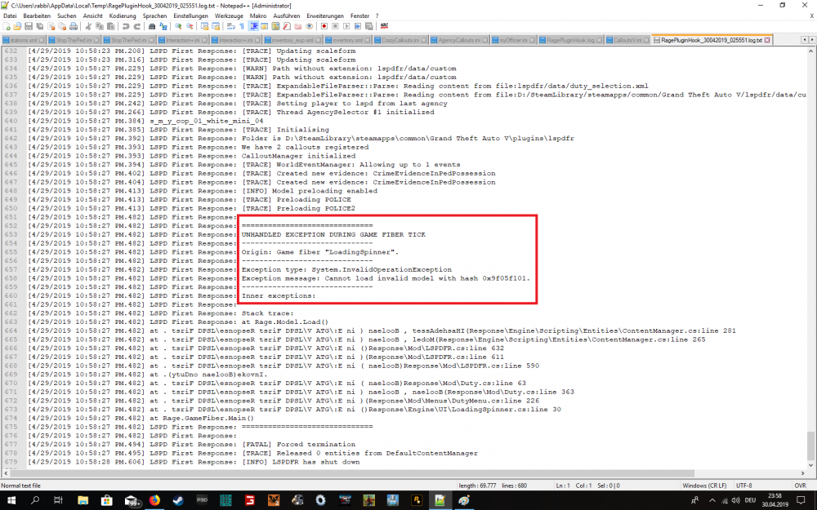Toggle synchronize vertical scrolling button
Image resolution: width=817 pixels, height=510 pixels.
click(205, 26)
